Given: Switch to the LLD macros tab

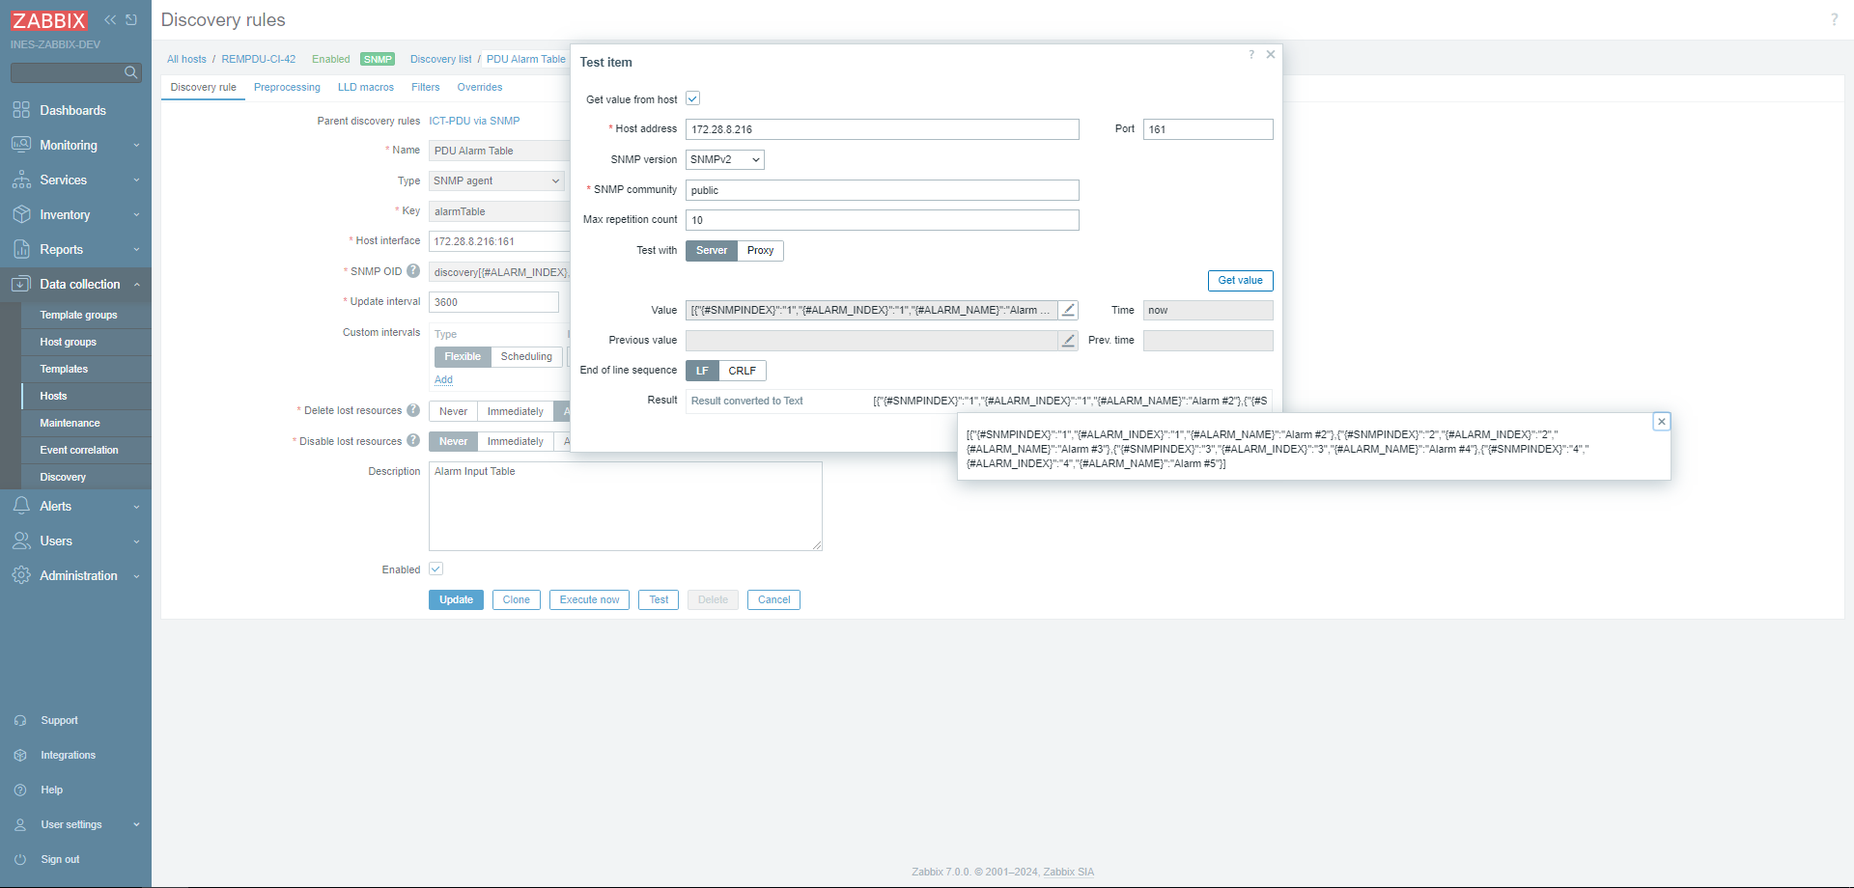Looking at the screenshot, I should pyautogui.click(x=366, y=87).
